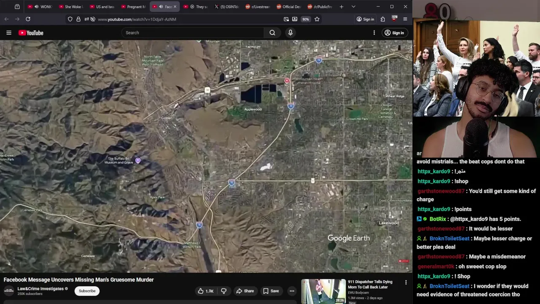Open YouTube settings three-dot menu
The height and width of the screenshot is (304, 540).
(x=374, y=33)
